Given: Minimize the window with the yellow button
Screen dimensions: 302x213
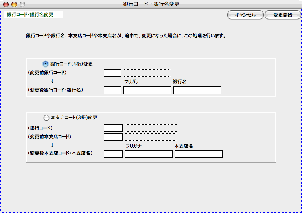Looking at the screenshot, I should [x=14, y=4].
